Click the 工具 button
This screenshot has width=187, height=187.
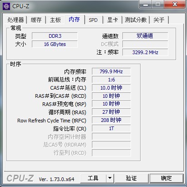pos(93,178)
